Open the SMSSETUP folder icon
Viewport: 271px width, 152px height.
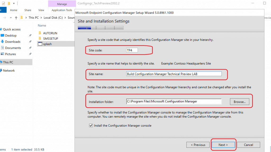[40, 39]
